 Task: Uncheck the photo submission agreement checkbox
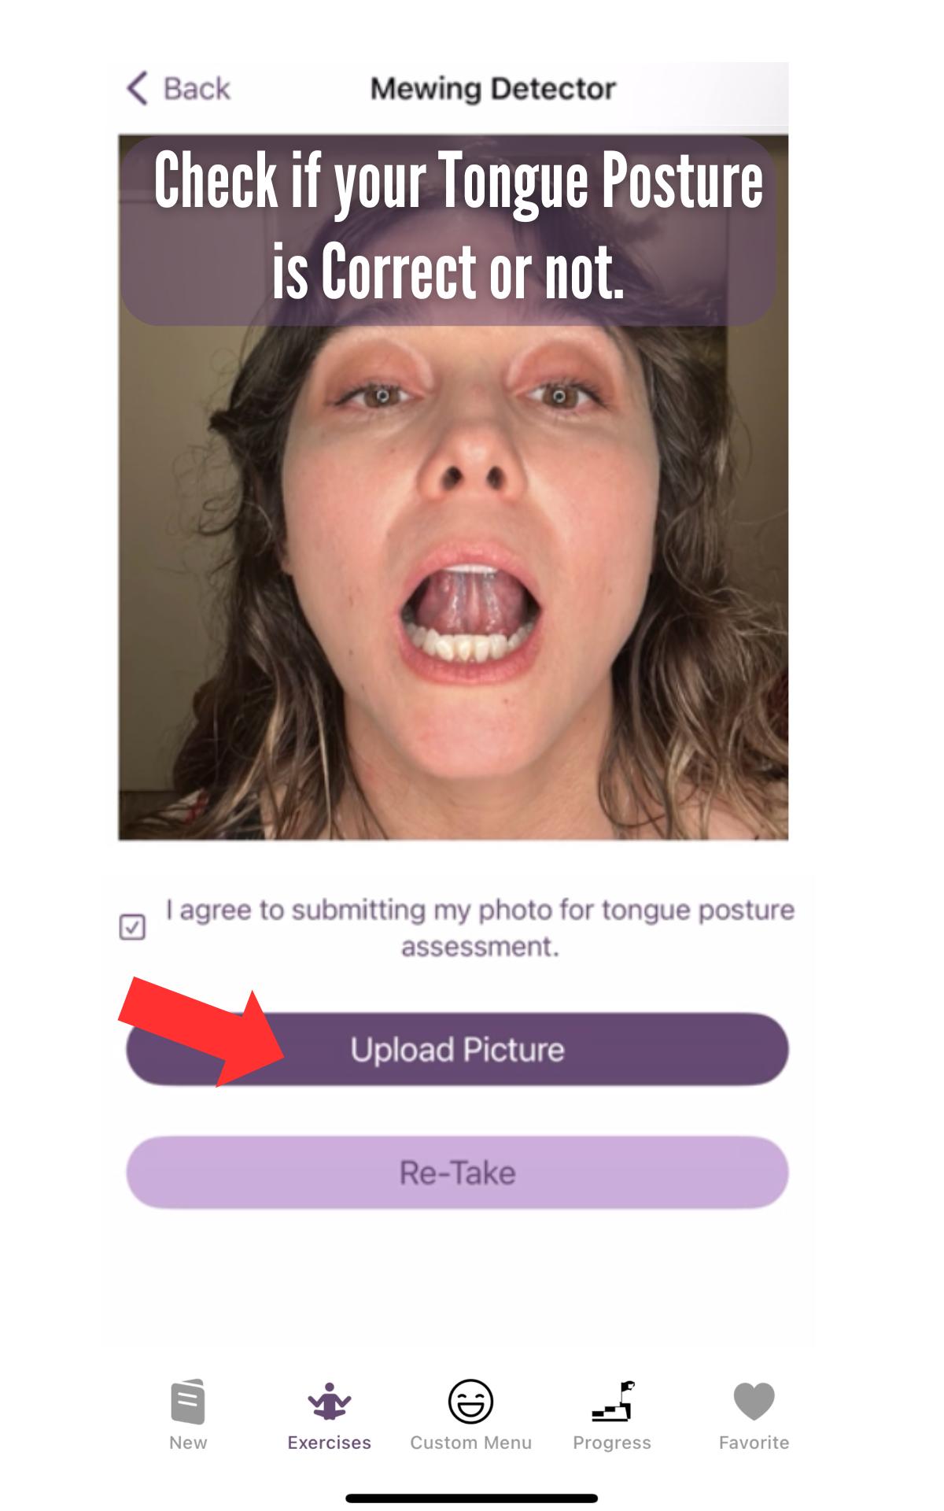(x=132, y=927)
